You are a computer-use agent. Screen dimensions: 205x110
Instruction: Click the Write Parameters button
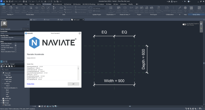pos(81,10)
